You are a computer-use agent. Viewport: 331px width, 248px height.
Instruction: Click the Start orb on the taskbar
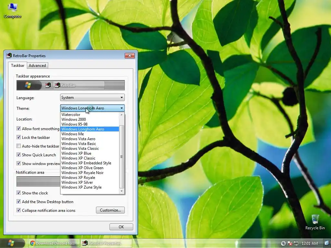tap(11, 243)
